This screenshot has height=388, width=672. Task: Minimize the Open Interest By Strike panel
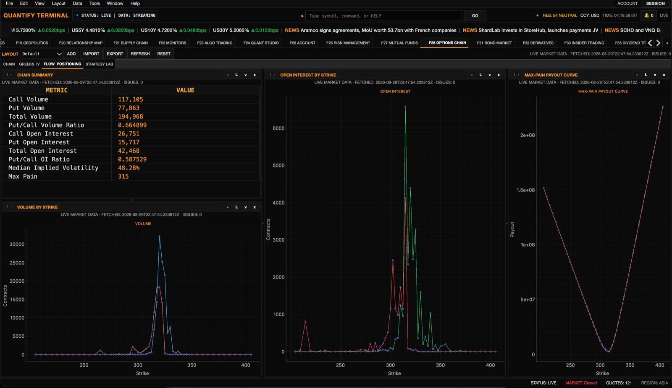(x=472, y=75)
